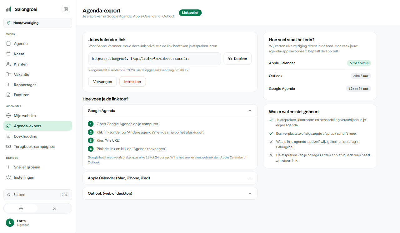This screenshot has height=233, width=400.
Task: Click the 'Wat er wel en niet gebeurt' heading
Action: click(x=294, y=112)
